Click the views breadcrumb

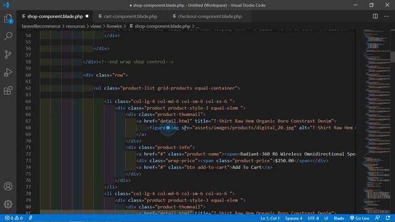96,26
